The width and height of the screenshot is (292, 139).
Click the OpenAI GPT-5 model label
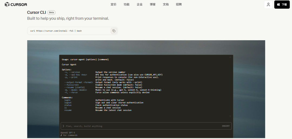tap(68, 133)
